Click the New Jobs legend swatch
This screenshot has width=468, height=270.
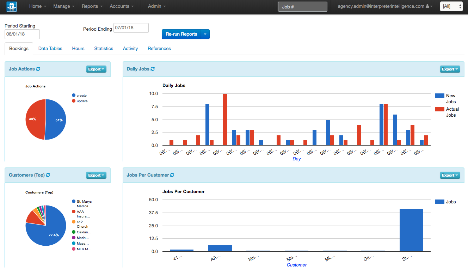pos(440,96)
